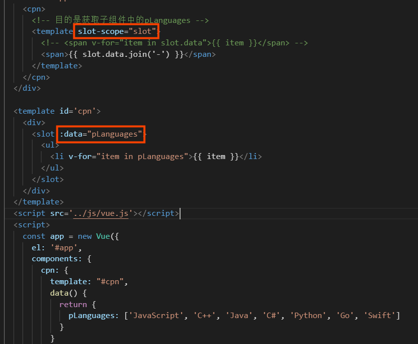
Task: Click the opening ul tag
Action: tap(50, 145)
